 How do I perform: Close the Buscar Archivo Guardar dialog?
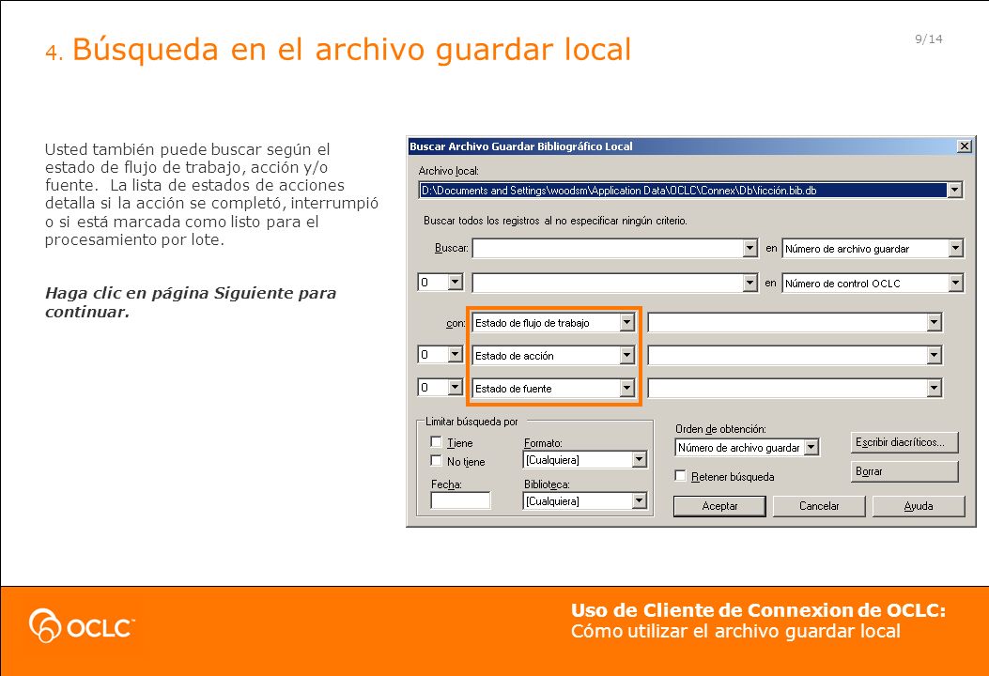tap(965, 146)
